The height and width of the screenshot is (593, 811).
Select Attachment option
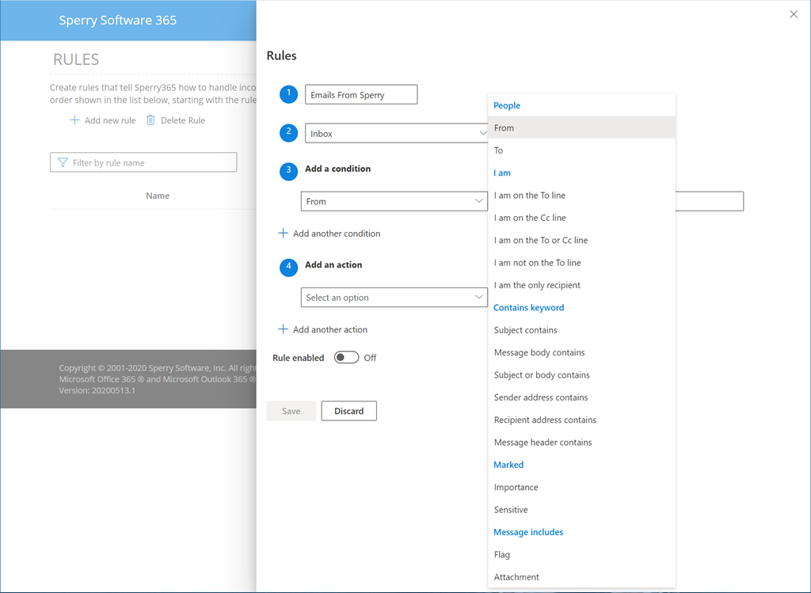(581, 577)
